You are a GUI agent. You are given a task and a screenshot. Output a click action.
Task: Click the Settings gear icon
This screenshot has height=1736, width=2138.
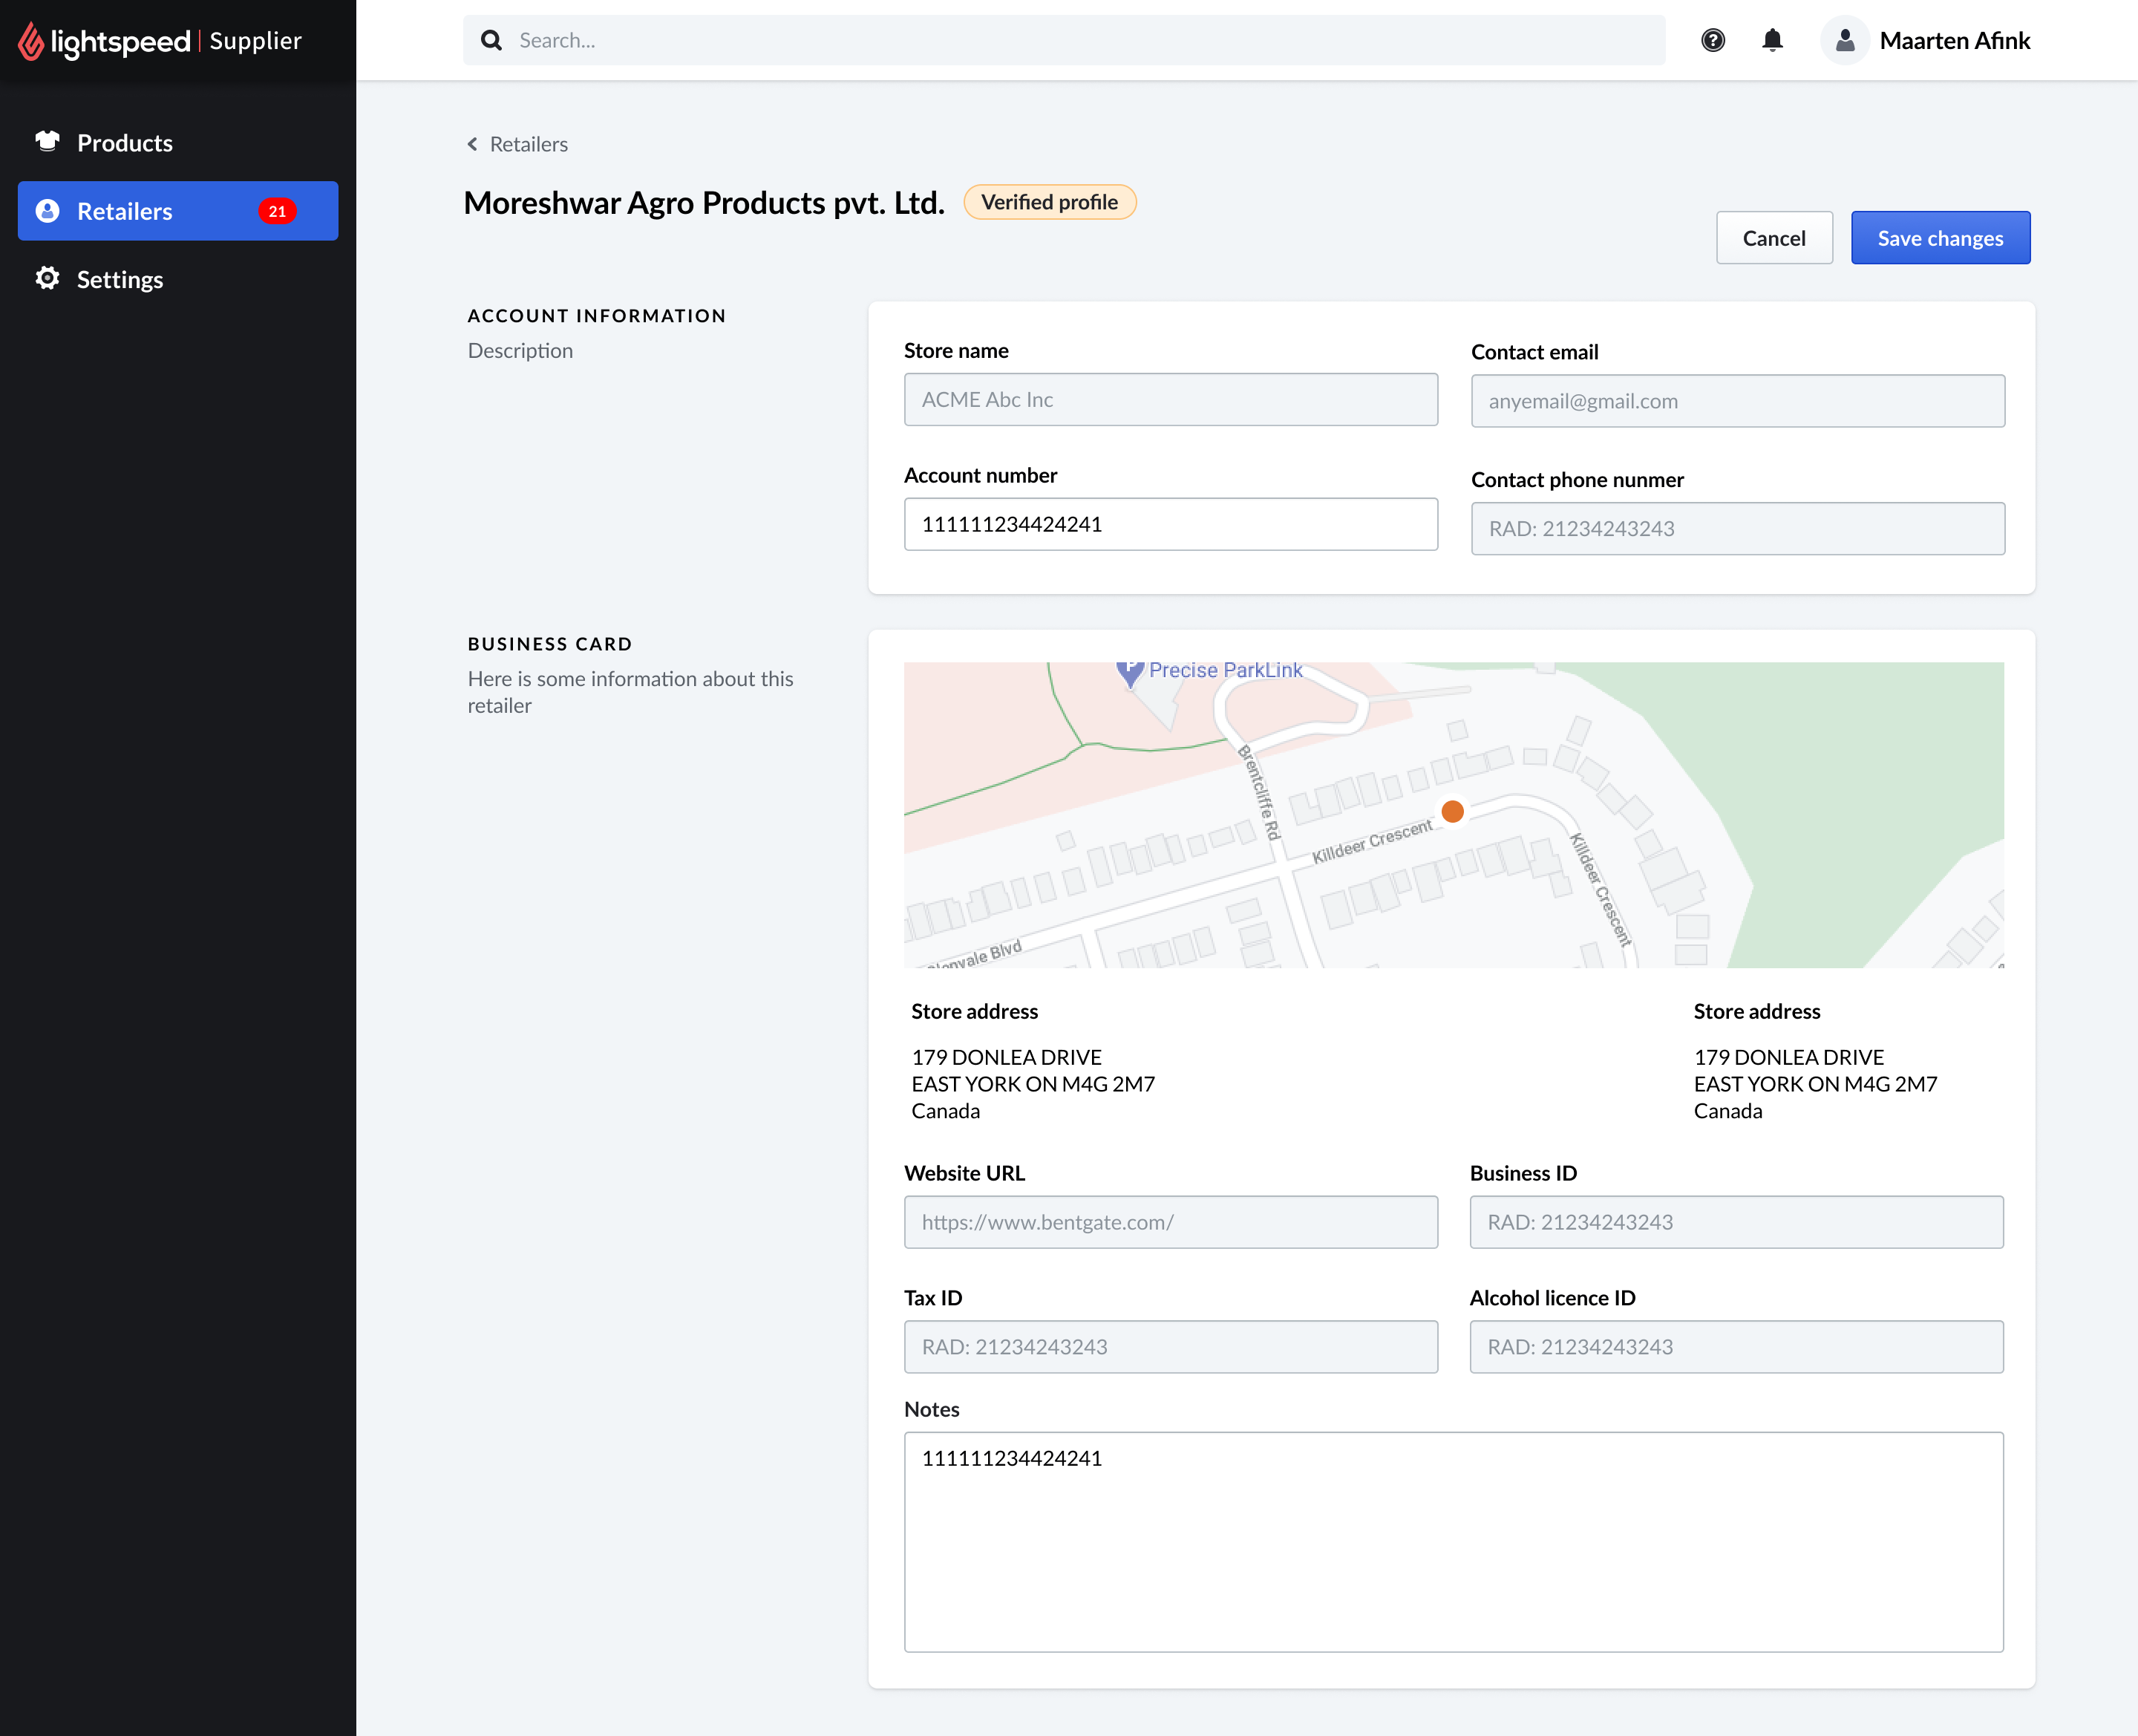[47, 278]
